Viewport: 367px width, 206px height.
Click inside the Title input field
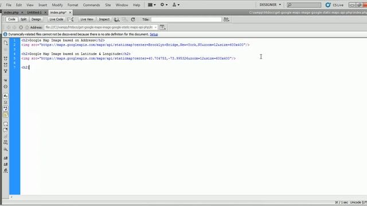(186, 19)
